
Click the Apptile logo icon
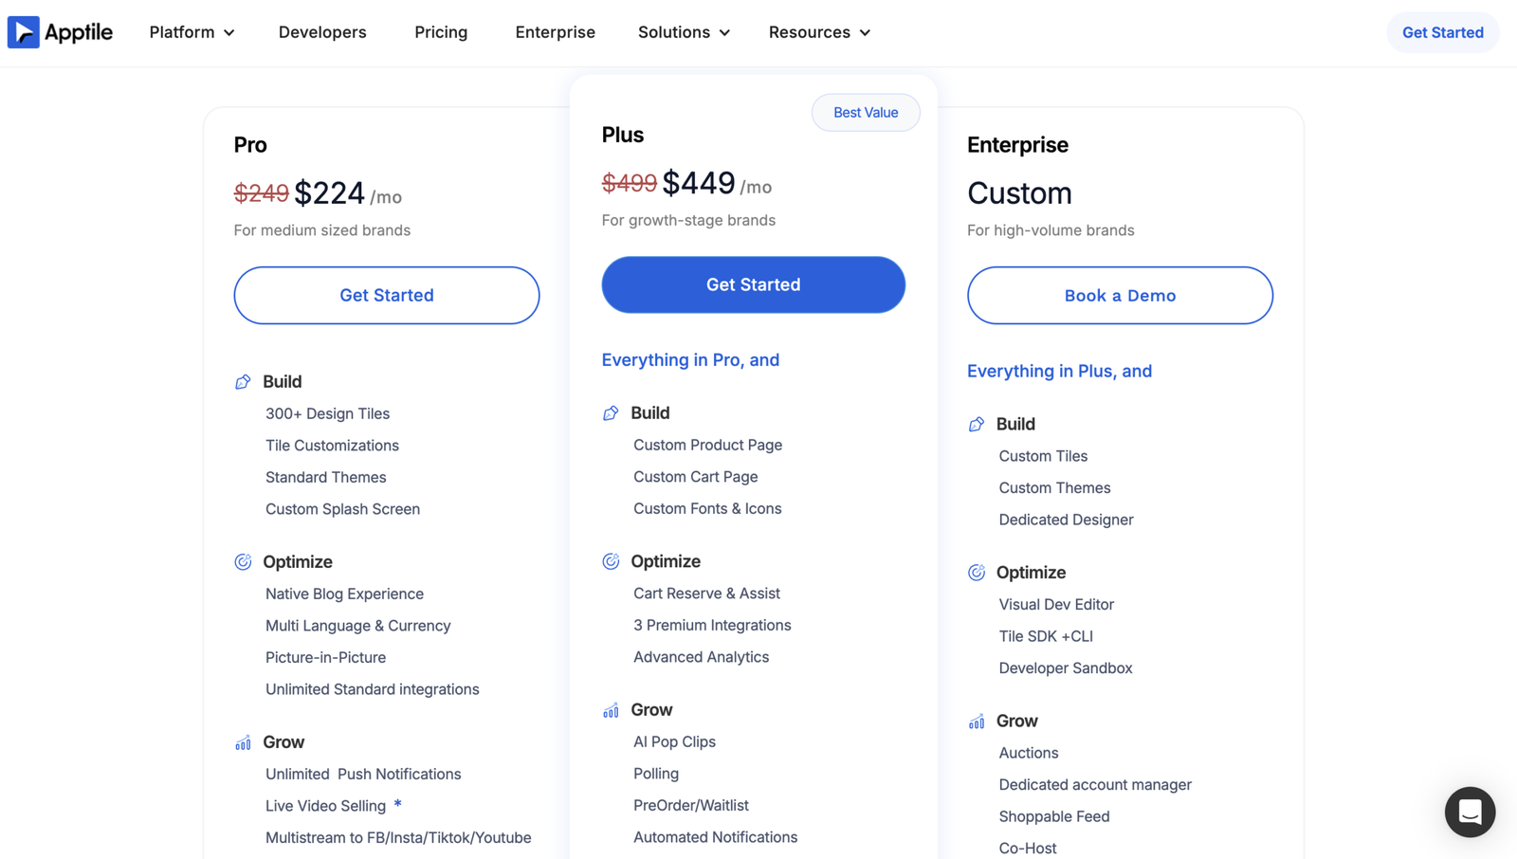24,32
